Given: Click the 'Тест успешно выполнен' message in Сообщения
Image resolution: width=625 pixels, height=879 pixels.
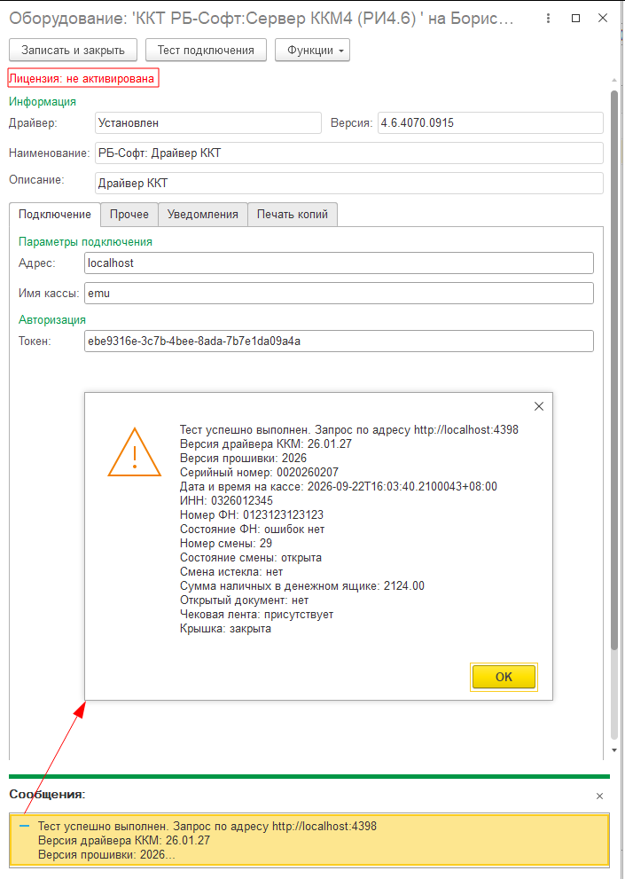Looking at the screenshot, I should pyautogui.click(x=309, y=840).
